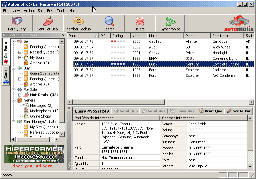This screenshot has height=179, width=256.
Task: Sort list by Date column
Action: [x=83, y=36]
